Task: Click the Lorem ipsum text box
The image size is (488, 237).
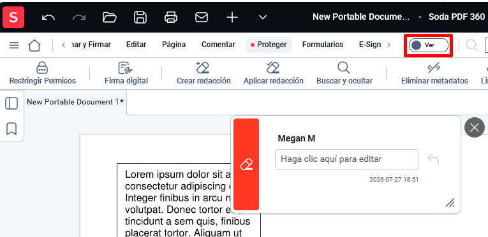Action: 189,200
